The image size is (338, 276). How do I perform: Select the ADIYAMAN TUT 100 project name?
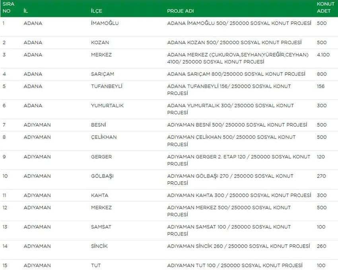pos(235,265)
